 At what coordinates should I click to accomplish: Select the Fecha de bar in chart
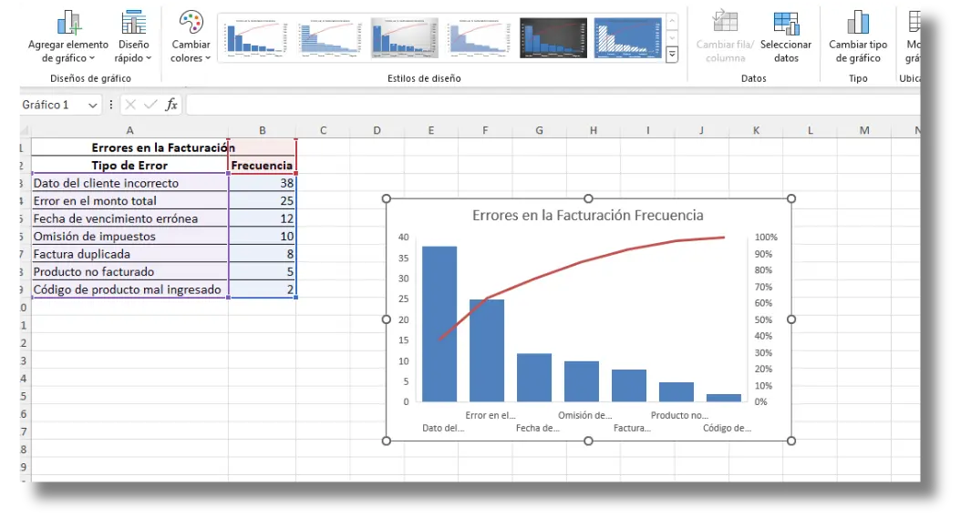tap(534, 378)
